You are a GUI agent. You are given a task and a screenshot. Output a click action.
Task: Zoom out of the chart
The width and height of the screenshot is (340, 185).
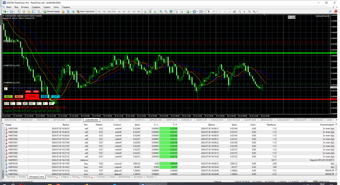pos(166,12)
